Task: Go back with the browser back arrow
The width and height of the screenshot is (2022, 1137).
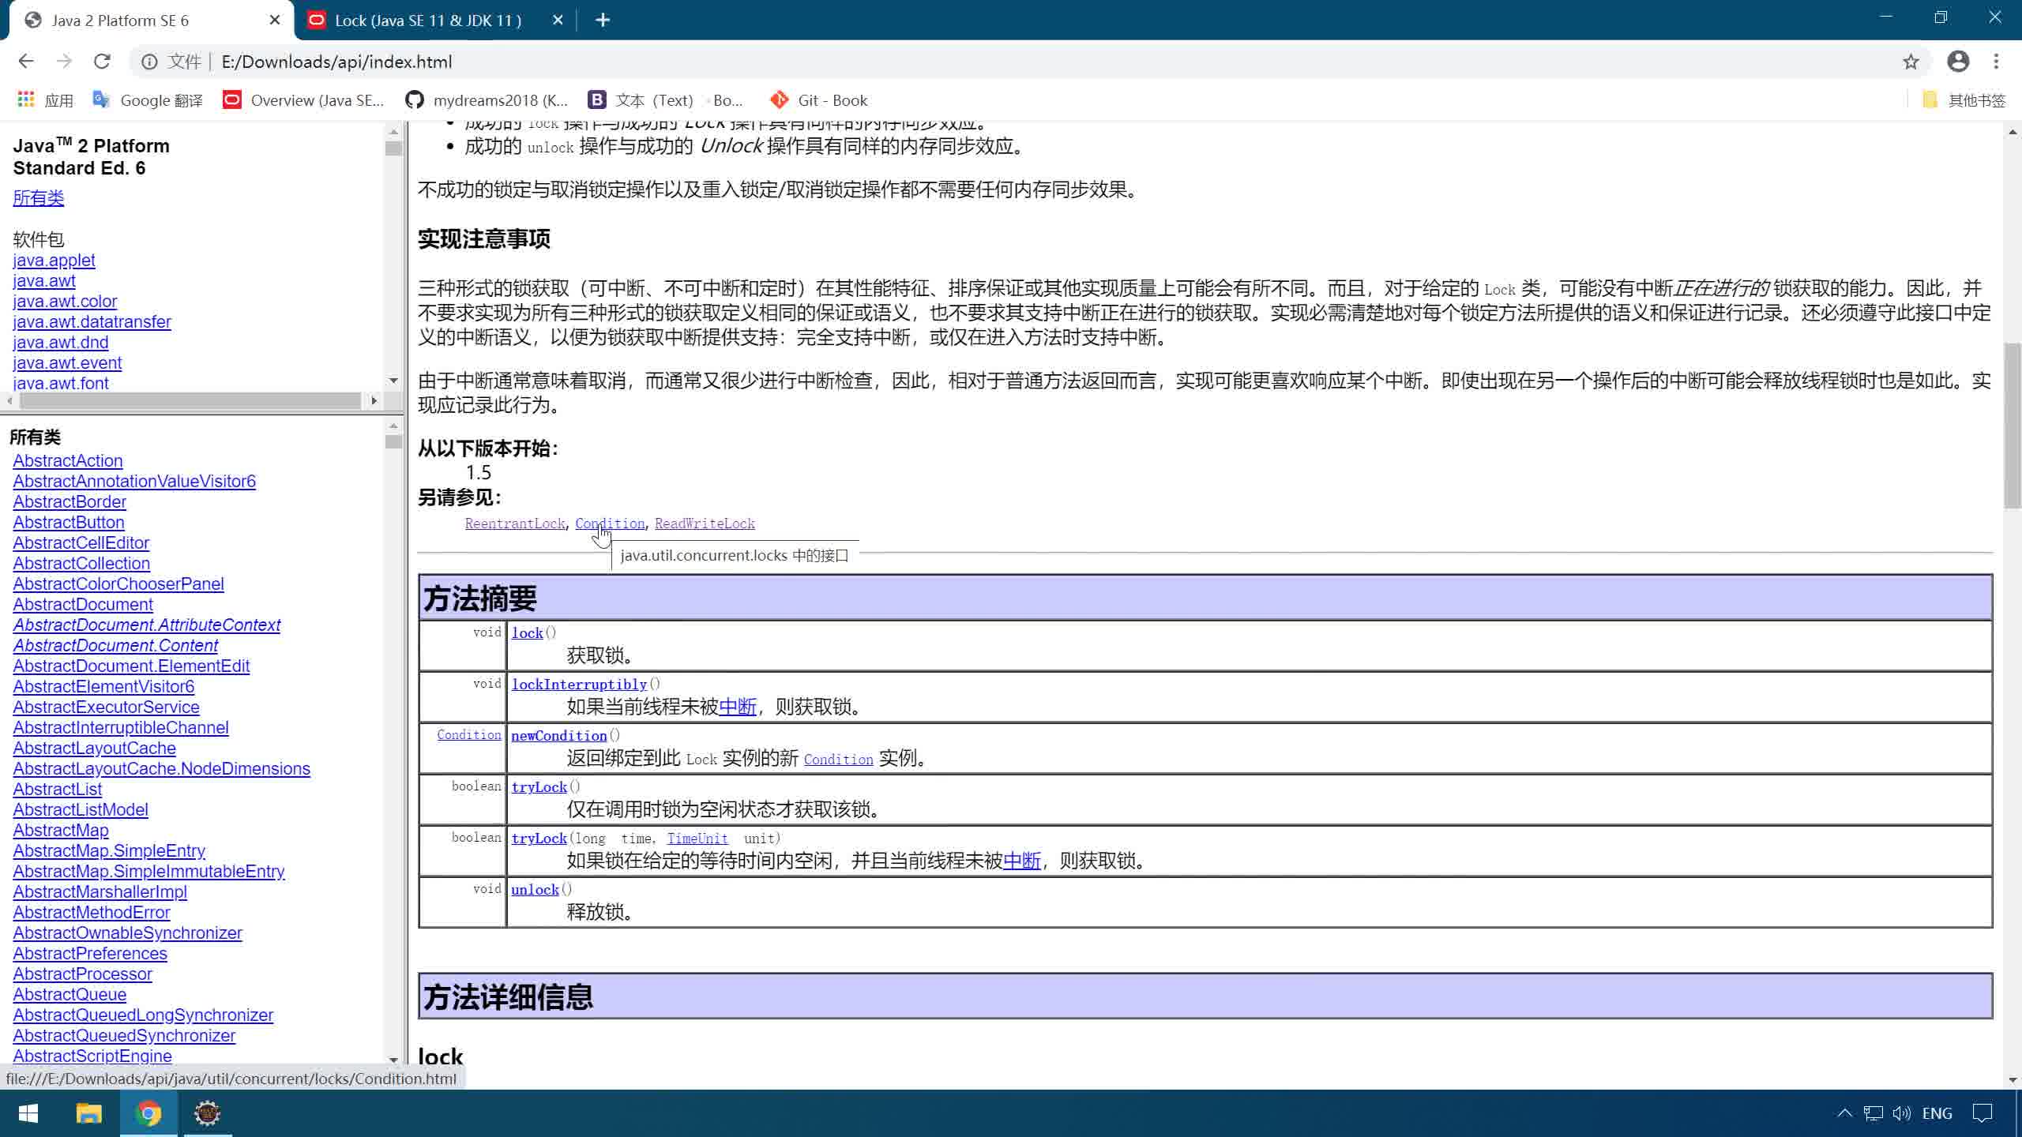Action: (26, 62)
